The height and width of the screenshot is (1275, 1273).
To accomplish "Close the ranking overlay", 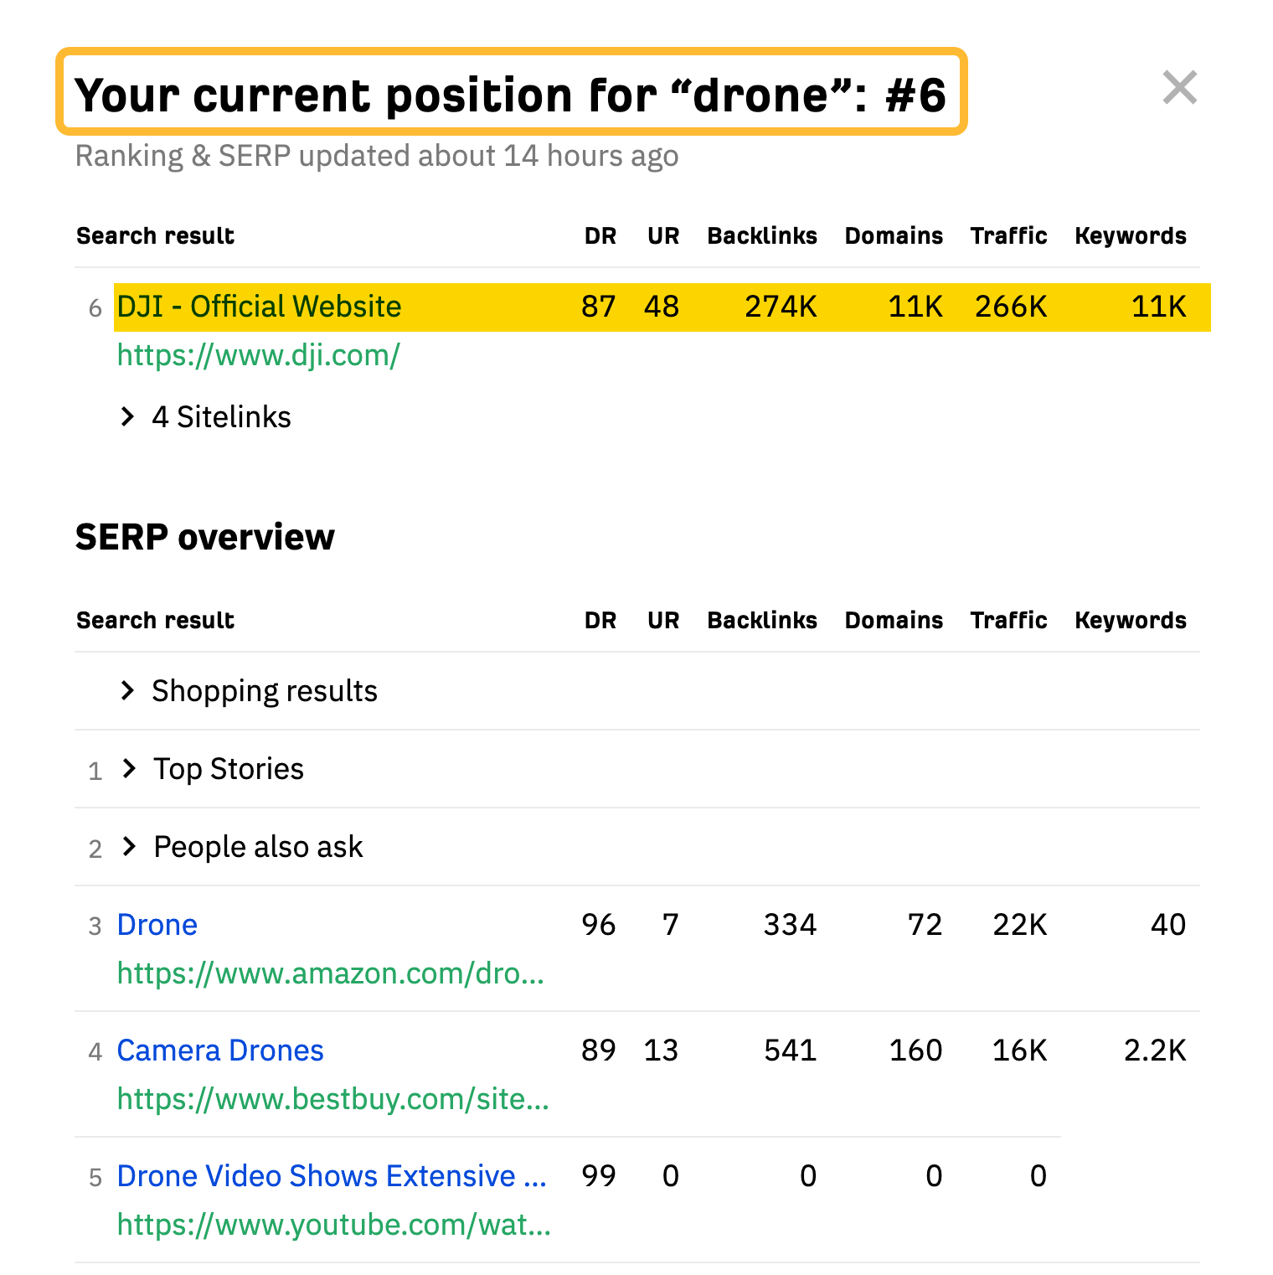I will point(1180,88).
